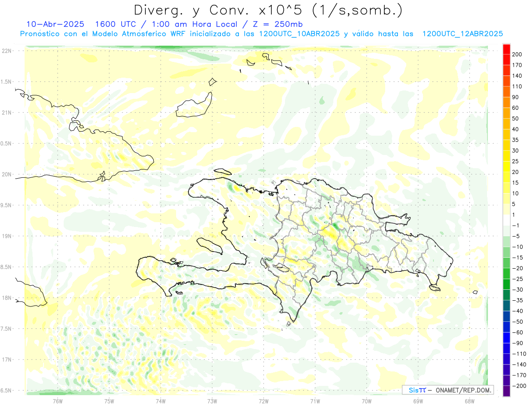Select initialization time '1200UTC_10ABR2025'

pyautogui.click(x=299, y=34)
